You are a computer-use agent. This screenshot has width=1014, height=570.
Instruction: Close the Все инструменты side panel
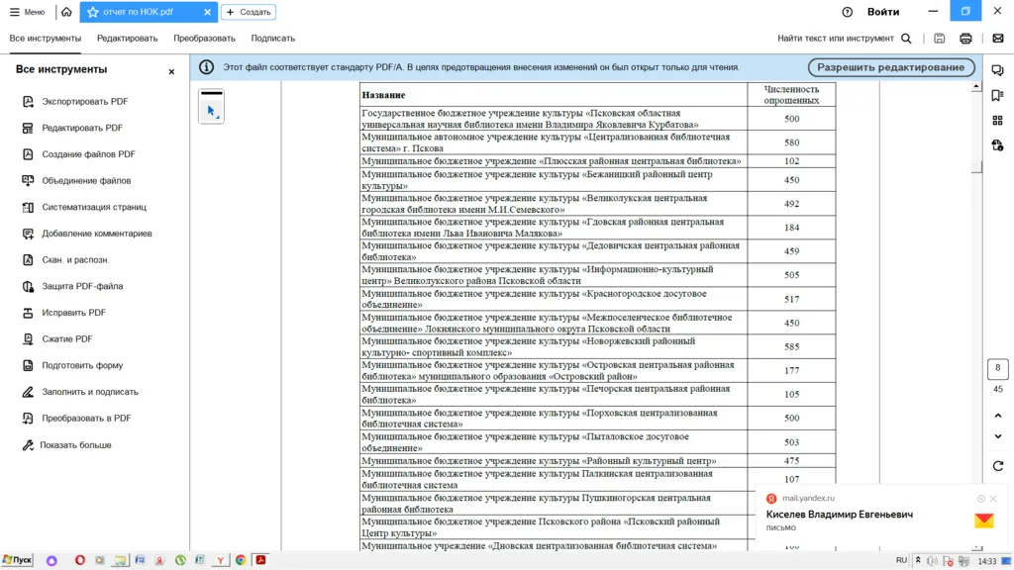click(171, 71)
